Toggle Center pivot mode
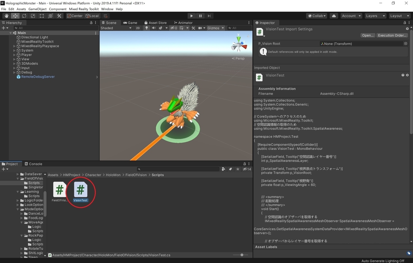The image size is (413, 263). coord(75,16)
